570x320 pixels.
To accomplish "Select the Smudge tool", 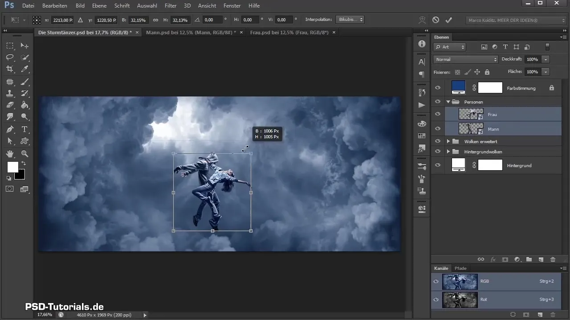I will [10, 117].
